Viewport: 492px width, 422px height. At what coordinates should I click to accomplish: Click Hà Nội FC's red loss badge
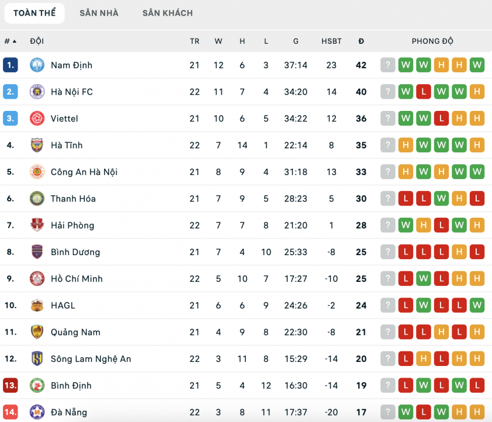pyautogui.click(x=424, y=92)
